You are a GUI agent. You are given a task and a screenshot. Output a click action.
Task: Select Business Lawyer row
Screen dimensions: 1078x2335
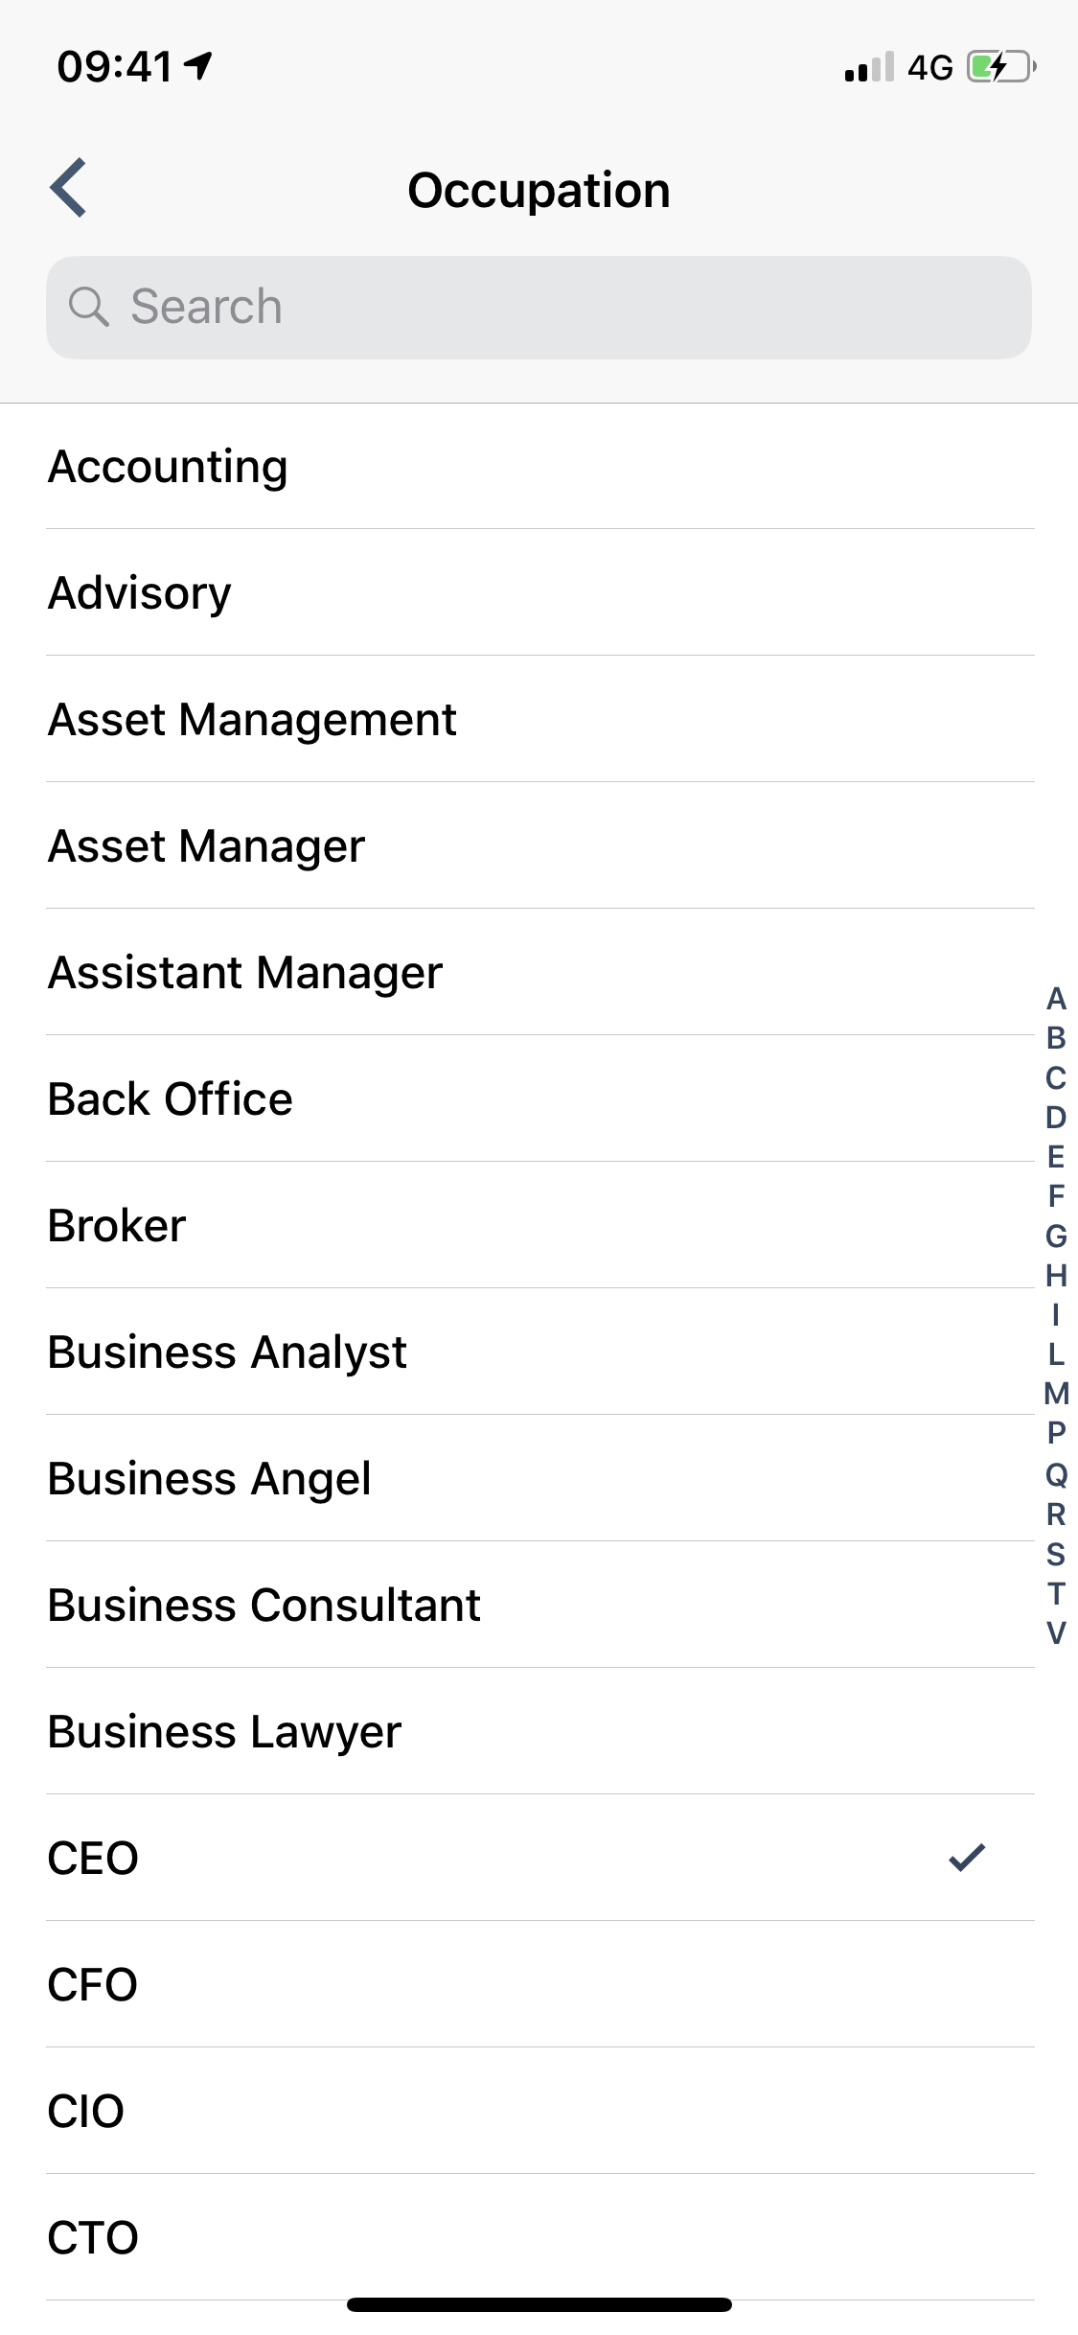coord(224,1732)
